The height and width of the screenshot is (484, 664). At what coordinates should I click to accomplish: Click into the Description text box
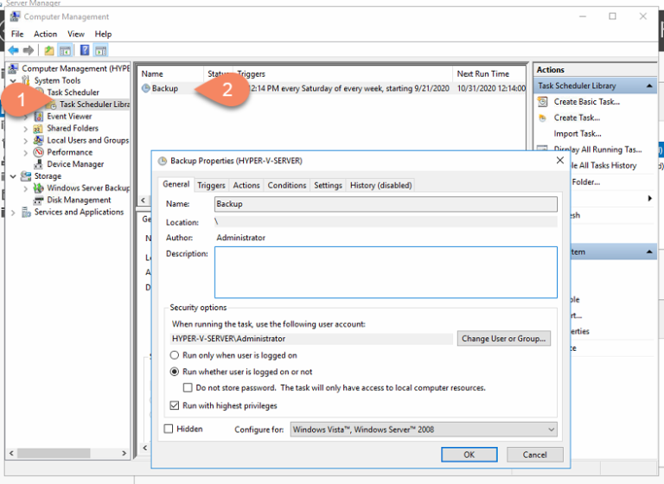(x=386, y=271)
